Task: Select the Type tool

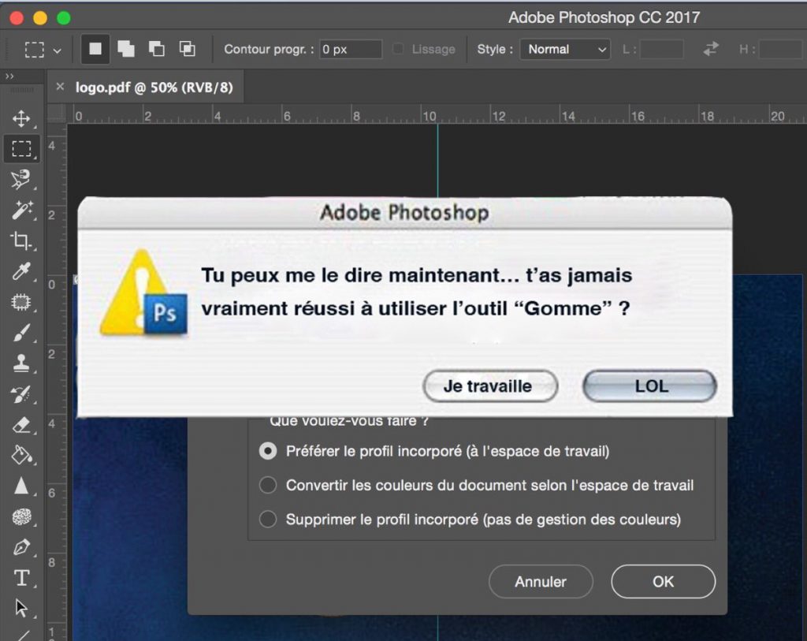Action: pos(21,578)
